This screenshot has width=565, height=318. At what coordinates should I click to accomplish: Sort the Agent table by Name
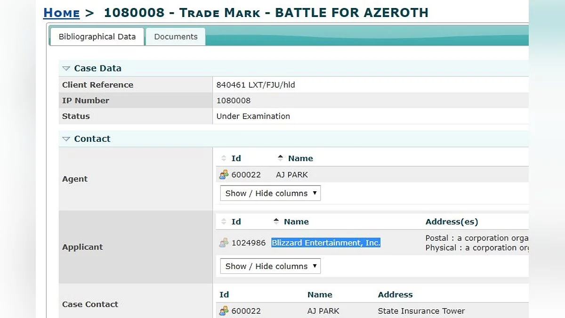(x=300, y=158)
